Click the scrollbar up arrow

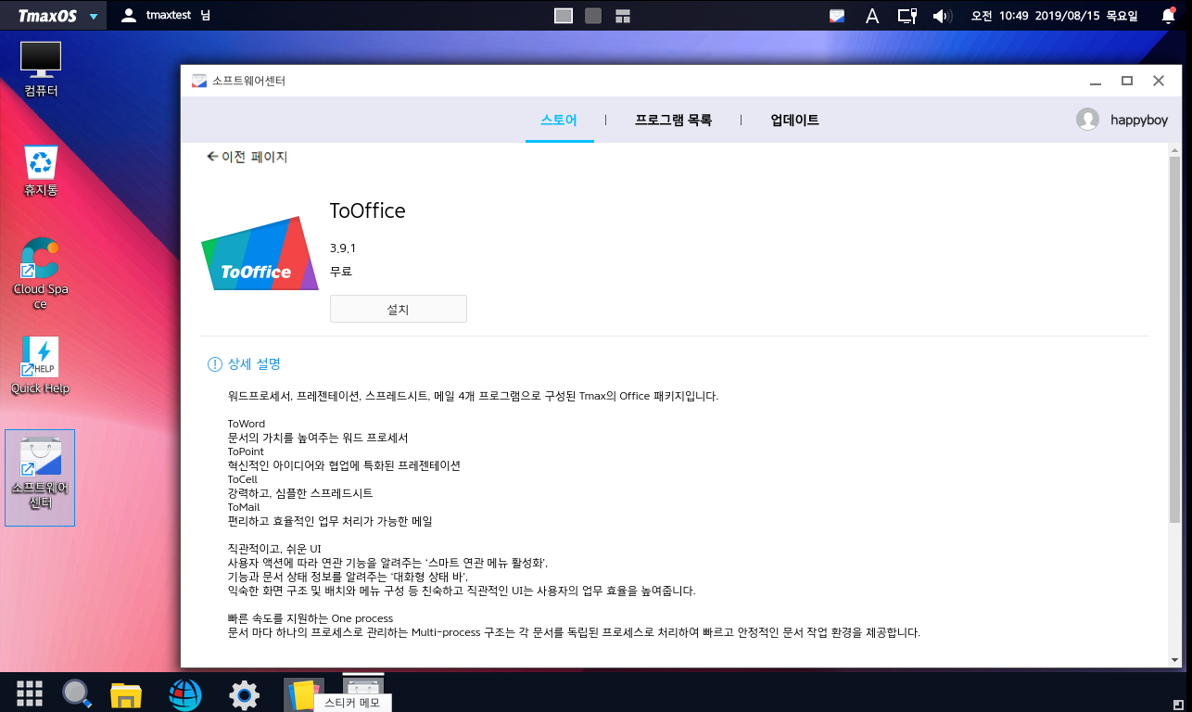tap(1175, 151)
